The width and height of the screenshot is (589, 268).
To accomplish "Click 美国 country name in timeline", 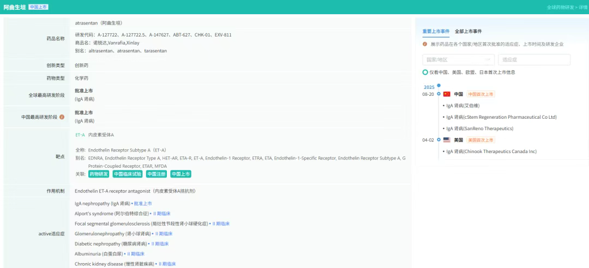I will (458, 140).
